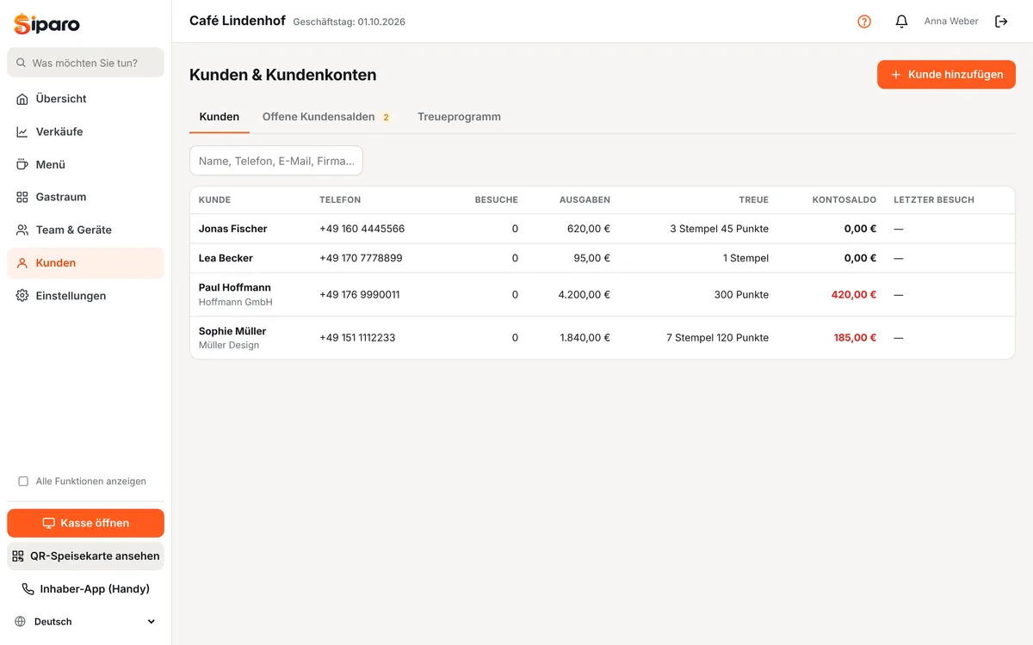Open Gastraum from the sidebar

tap(85, 197)
